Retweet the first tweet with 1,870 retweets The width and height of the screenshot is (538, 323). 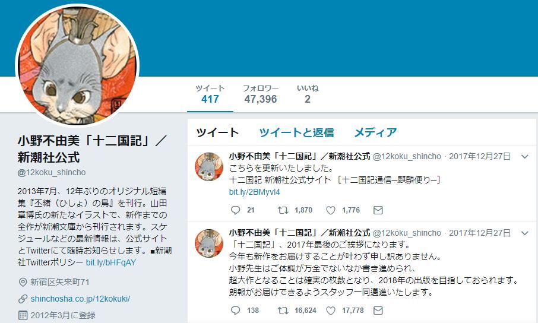tap(283, 210)
